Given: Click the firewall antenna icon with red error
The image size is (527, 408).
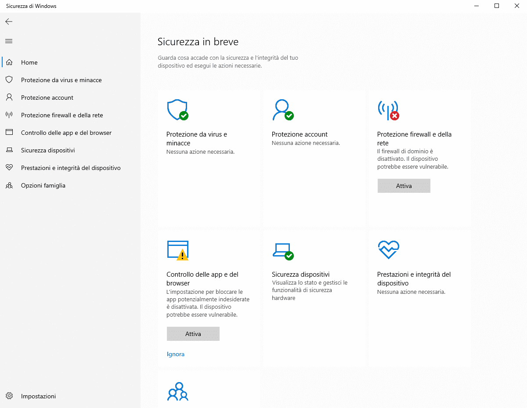Looking at the screenshot, I should [388, 110].
